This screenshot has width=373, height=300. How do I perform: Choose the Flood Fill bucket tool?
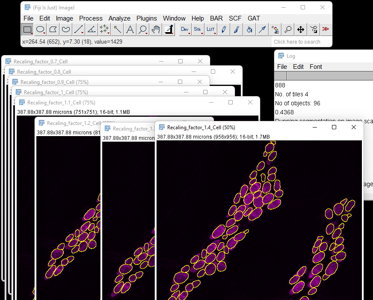(x=249, y=30)
